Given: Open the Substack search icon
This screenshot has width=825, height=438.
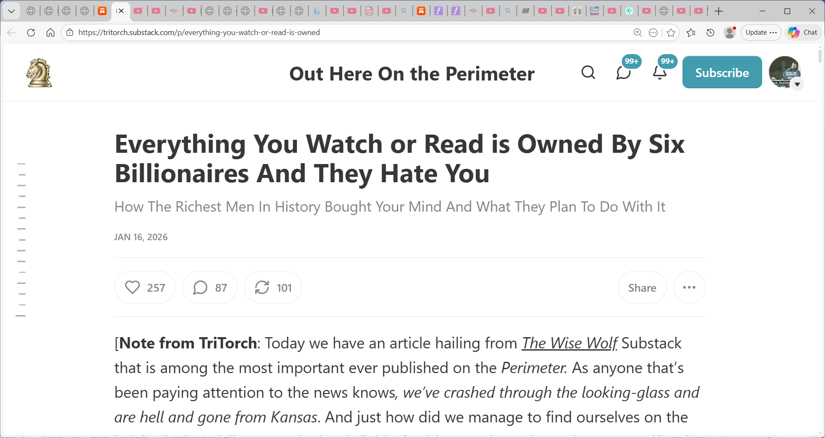Looking at the screenshot, I should (x=588, y=72).
